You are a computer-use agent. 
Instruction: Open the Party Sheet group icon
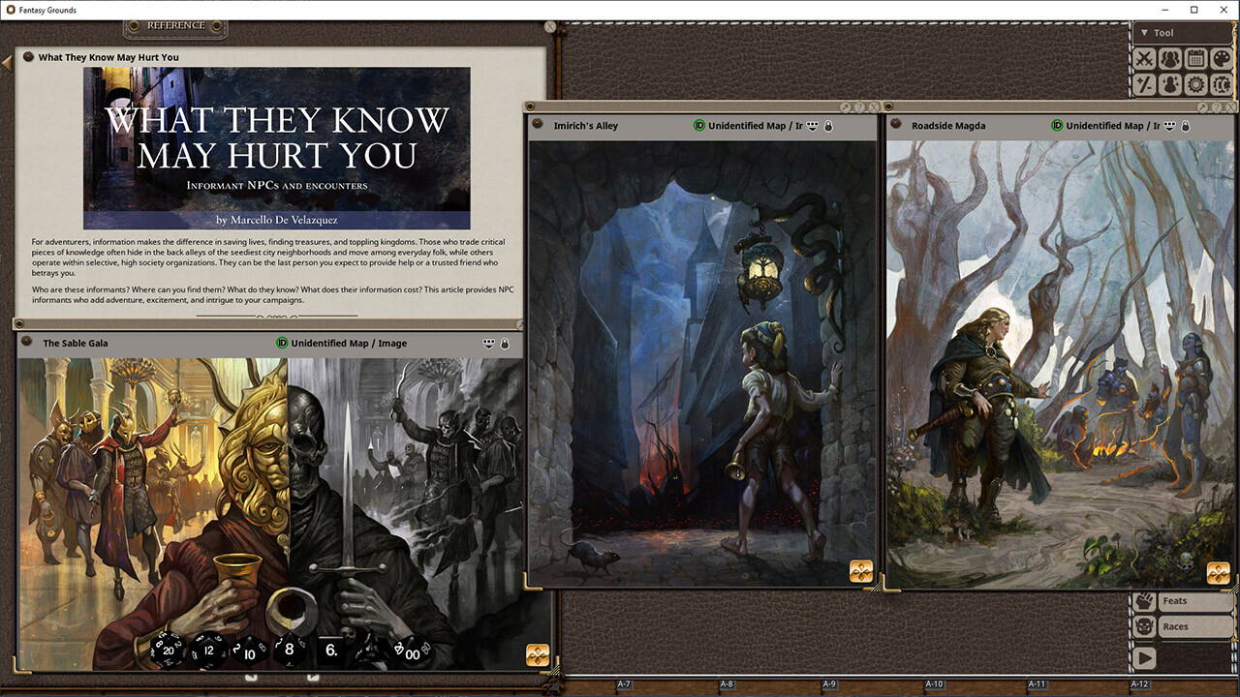point(1170,60)
